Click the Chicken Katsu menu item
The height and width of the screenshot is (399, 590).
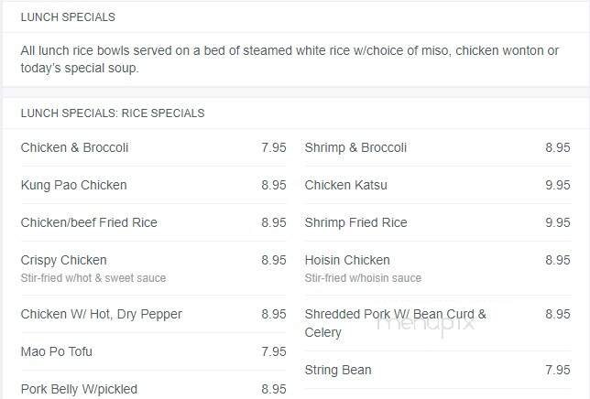pyautogui.click(x=345, y=185)
